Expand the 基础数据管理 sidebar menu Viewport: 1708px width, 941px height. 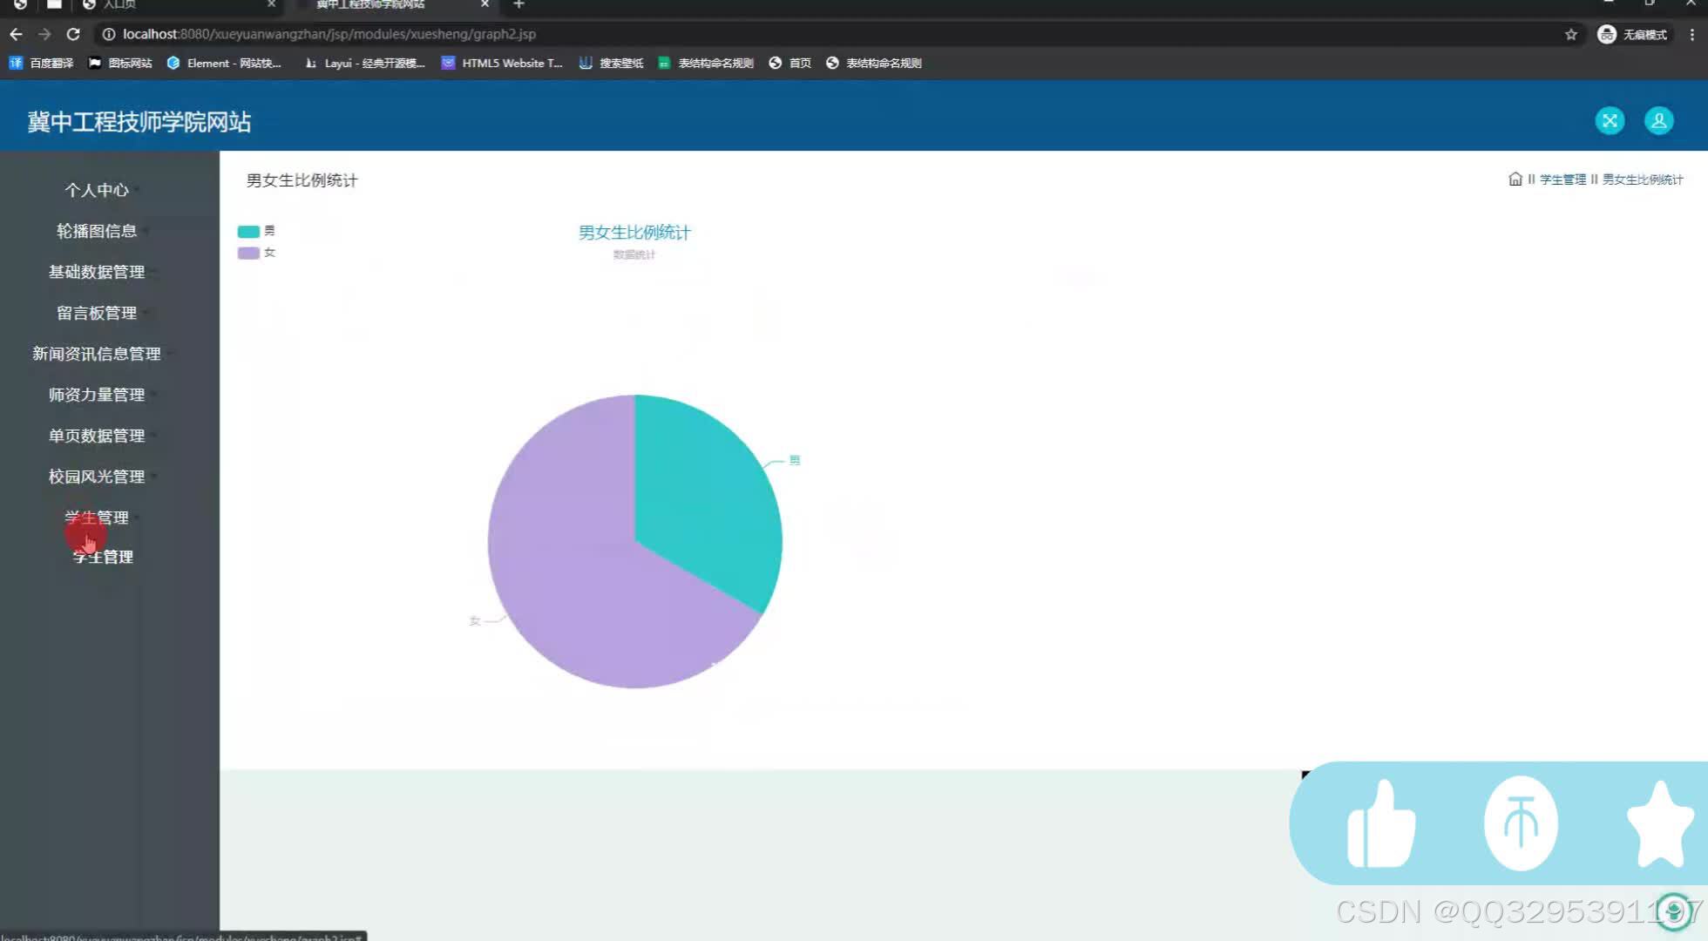click(97, 272)
